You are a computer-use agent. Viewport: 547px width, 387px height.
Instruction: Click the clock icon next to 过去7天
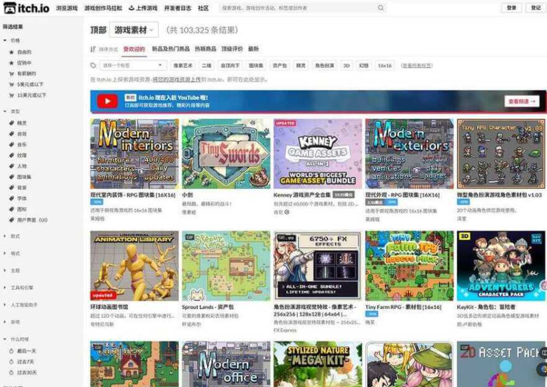[11, 362]
